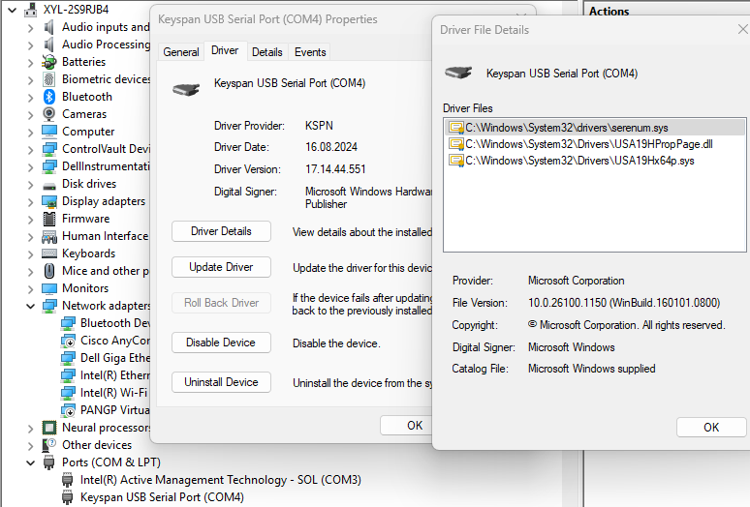The image size is (750, 507).
Task: Click the PANGP Virtual adapter icon
Action: (68, 410)
